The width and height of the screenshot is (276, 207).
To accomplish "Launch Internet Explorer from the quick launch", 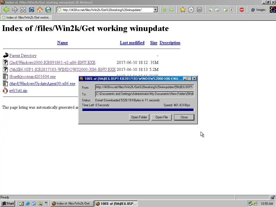I will click(x=28, y=204).
